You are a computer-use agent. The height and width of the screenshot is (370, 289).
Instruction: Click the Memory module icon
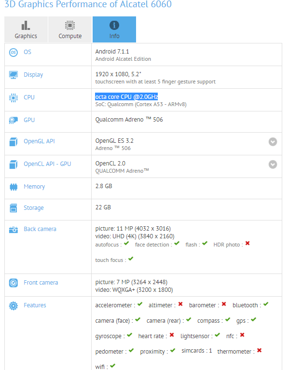14,187
